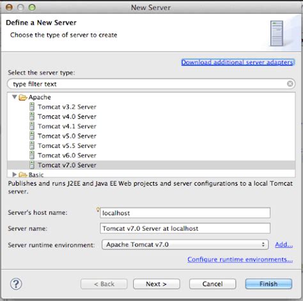This screenshot has width=303, height=301.
Task: Open Download additional server adapters link
Action: pyautogui.click(x=237, y=62)
